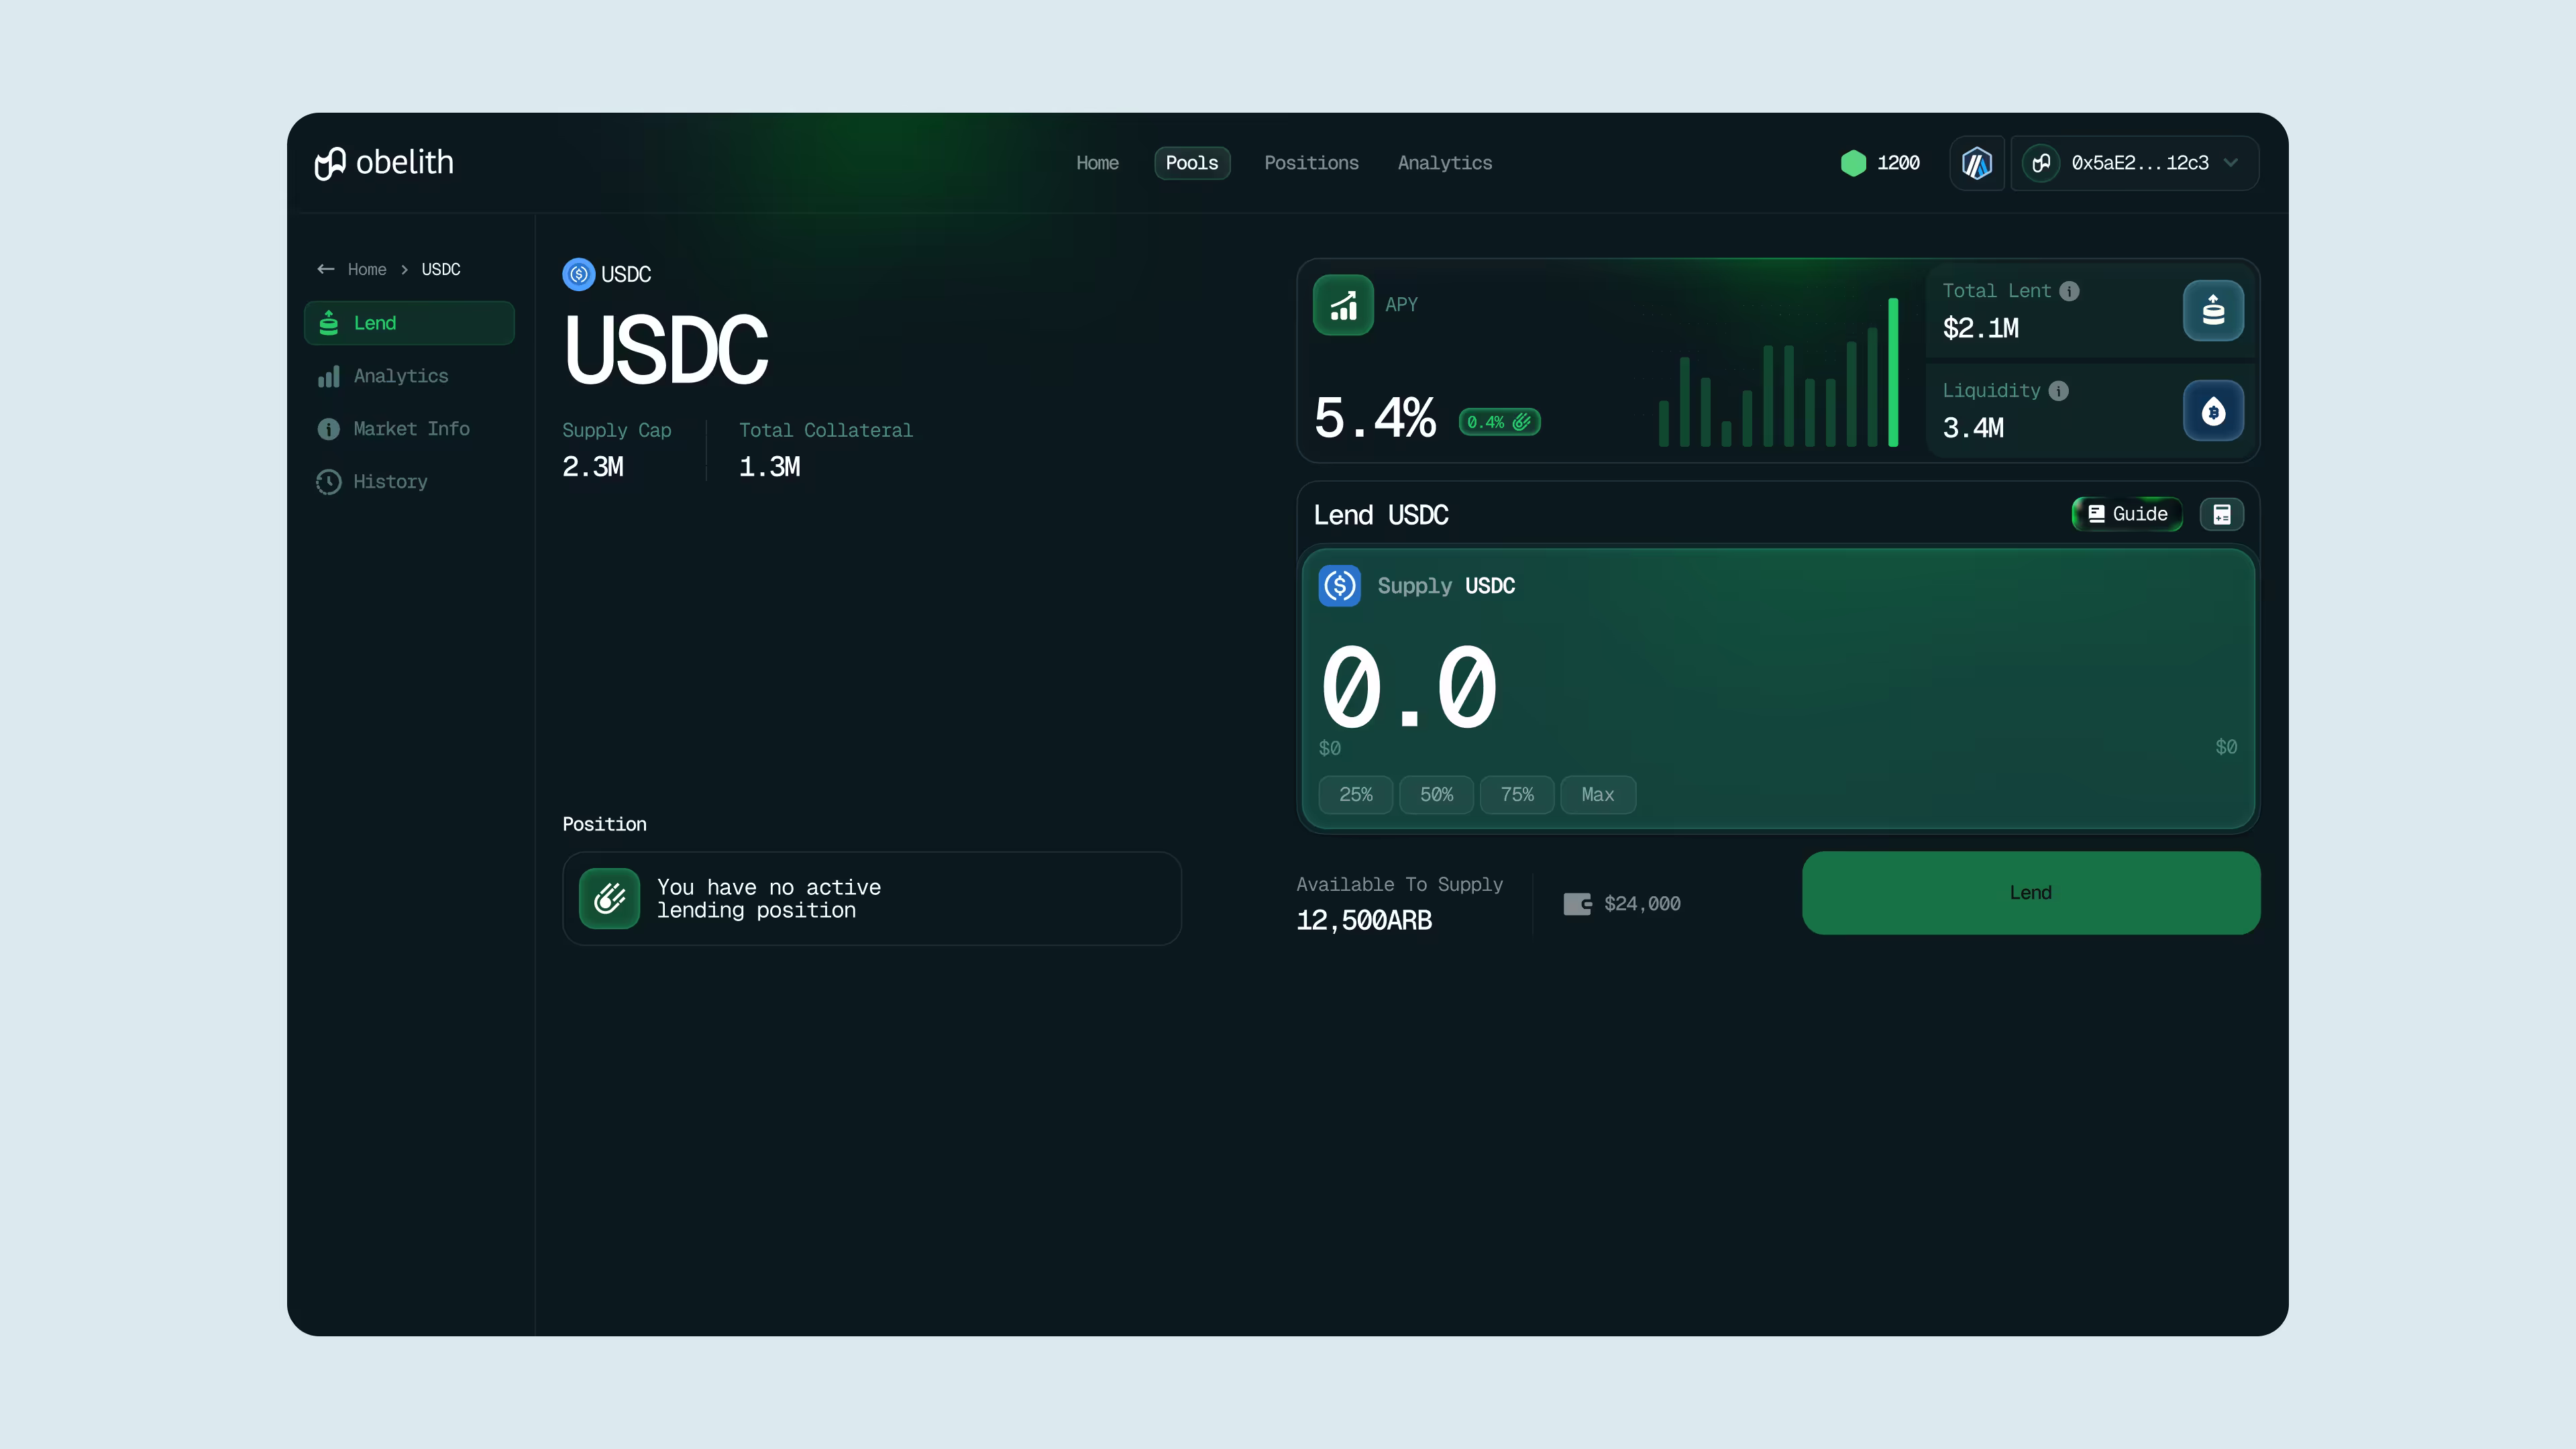Viewport: 2576px width, 1449px height.
Task: Click the Liquidity droplet icon
Action: [2213, 411]
